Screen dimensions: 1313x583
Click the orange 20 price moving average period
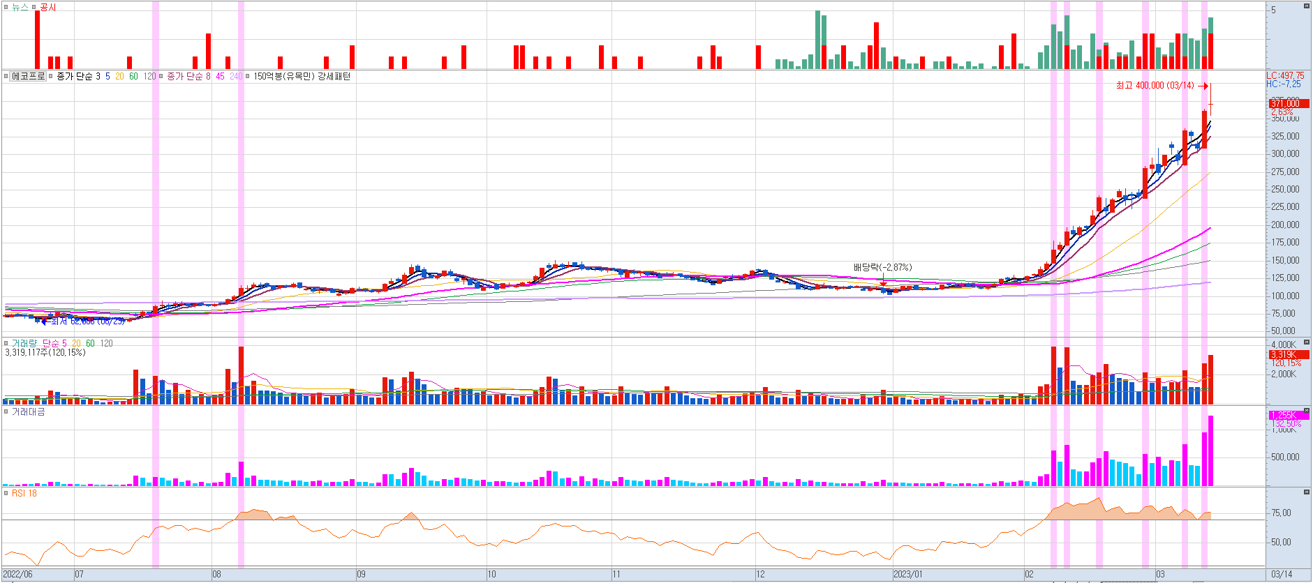[119, 76]
